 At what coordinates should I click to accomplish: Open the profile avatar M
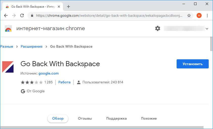coord(199,15)
